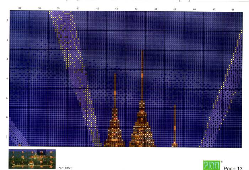Click column label 46 above the chart
Viewport: 249px width, 170px height.
click(194, 9)
